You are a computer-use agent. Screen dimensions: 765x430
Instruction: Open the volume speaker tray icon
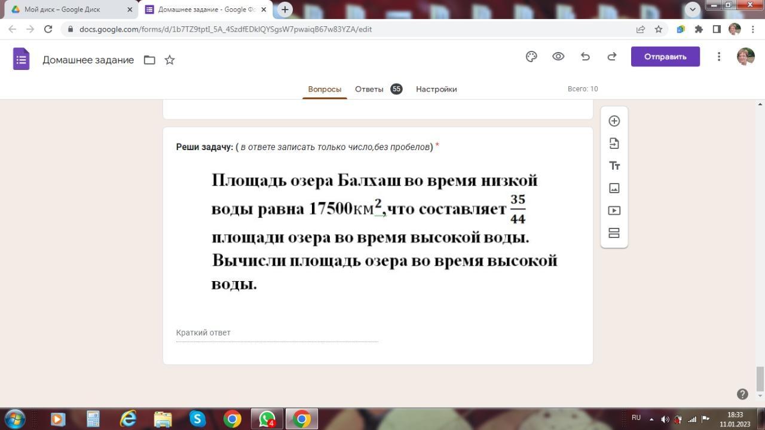(665, 419)
